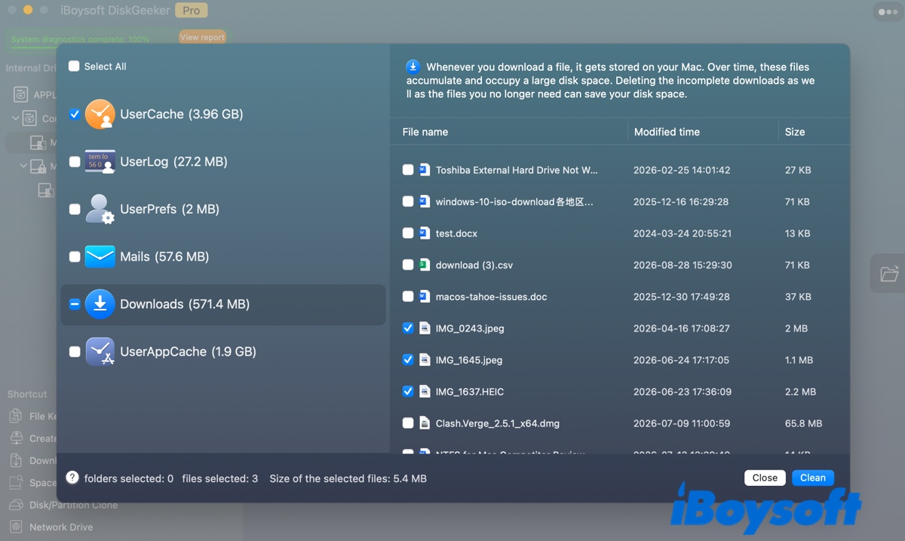Click the file icon of IMG_1637.HEIC
905x541 pixels.
point(425,392)
